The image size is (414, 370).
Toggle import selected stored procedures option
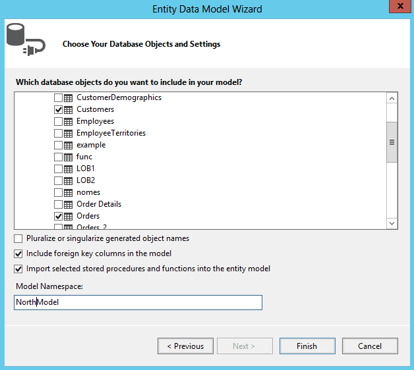pyautogui.click(x=18, y=269)
